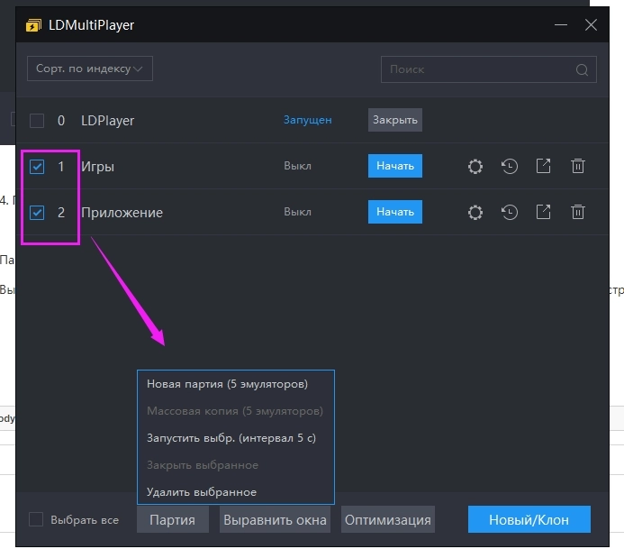624x549 pixels.
Task: Choose Запустить выбр. (интервал 5 с)
Action: click(x=231, y=438)
